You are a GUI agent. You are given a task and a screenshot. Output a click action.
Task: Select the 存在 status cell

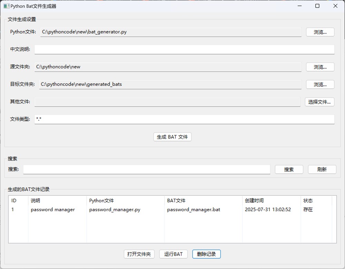point(316,209)
